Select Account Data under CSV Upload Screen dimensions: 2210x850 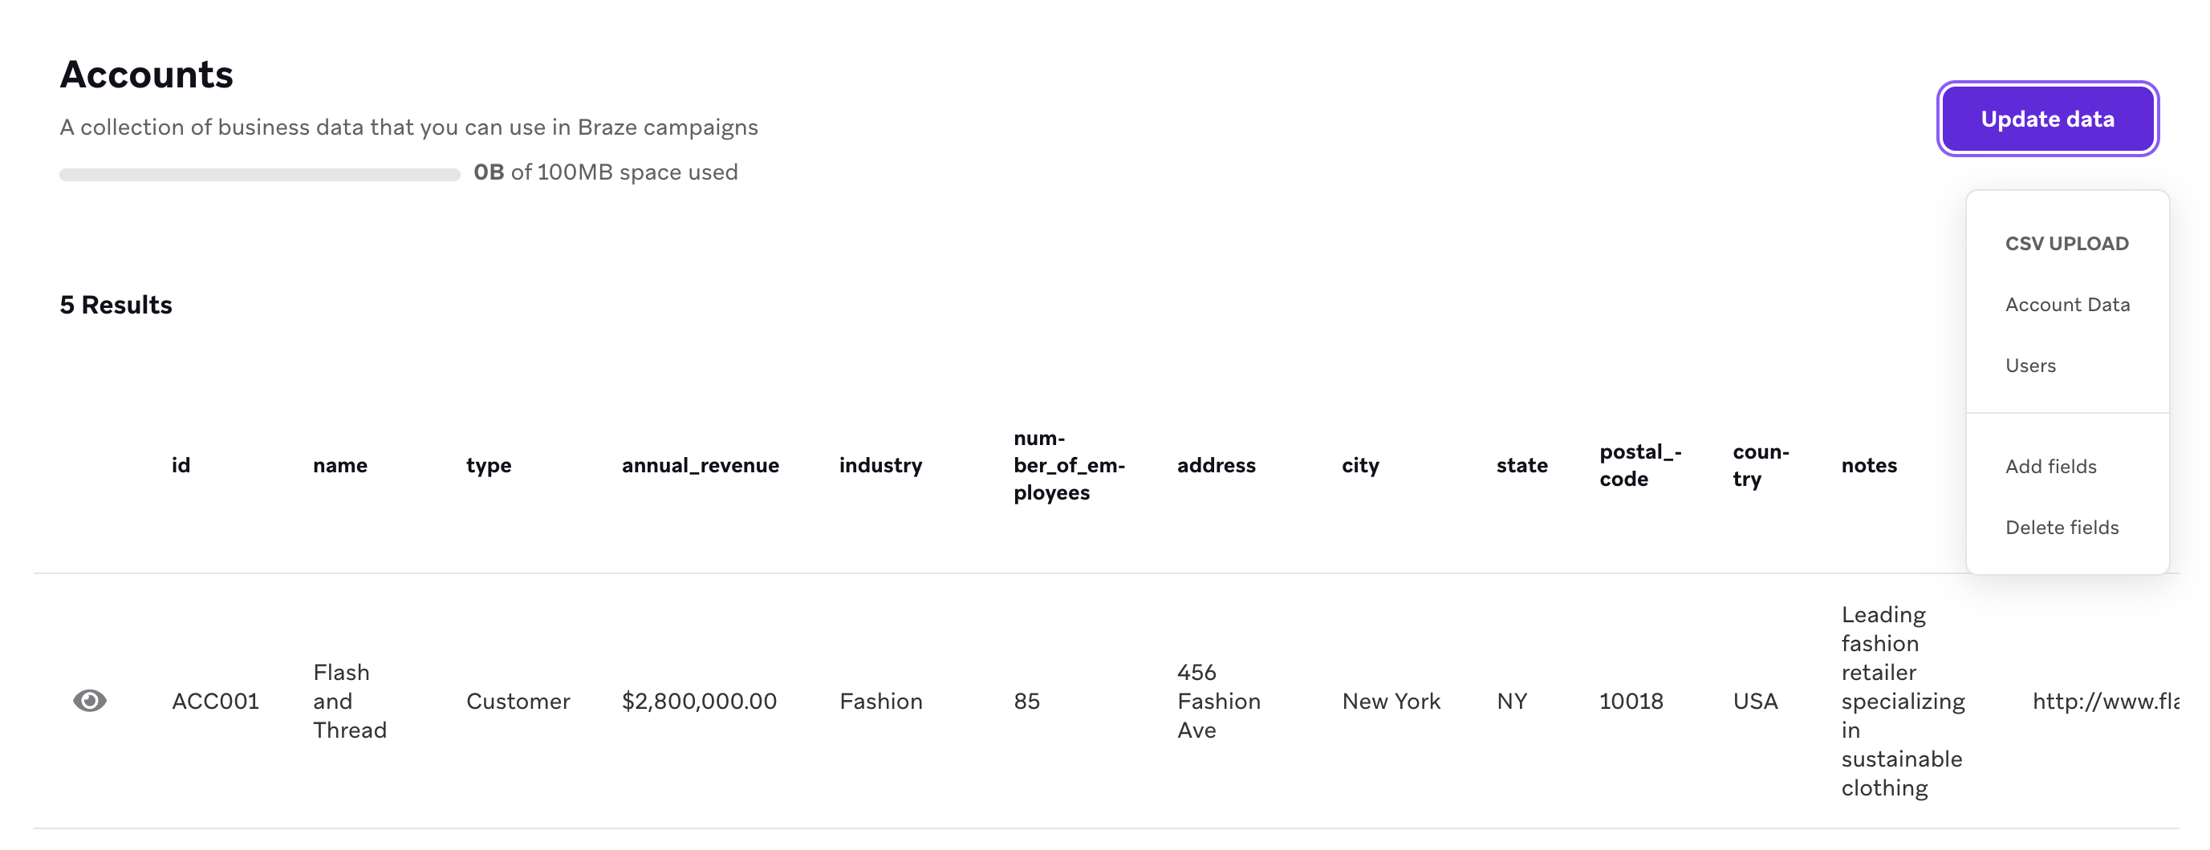pyautogui.click(x=2066, y=305)
